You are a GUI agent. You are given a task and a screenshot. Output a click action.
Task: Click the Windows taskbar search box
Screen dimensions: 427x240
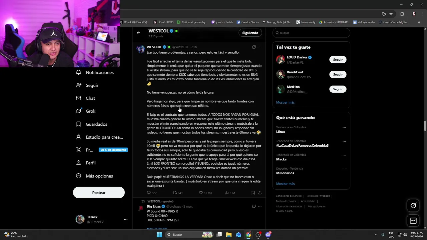189,235
